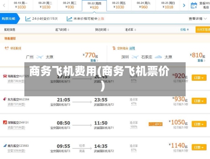210x159 pixels.
Task: Open 订票 dropdown for ¥1050 flight
Action: coord(199,124)
